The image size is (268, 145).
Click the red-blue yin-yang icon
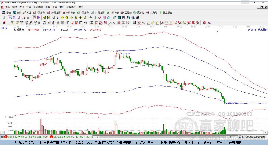pyautogui.click(x=204, y=23)
